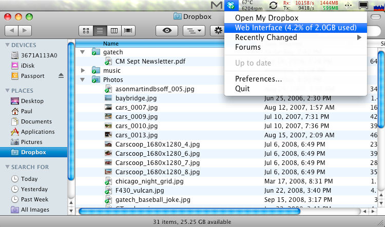Switch Finder to Cover Flow view
Screen dimensions: 385x227
(127, 31)
